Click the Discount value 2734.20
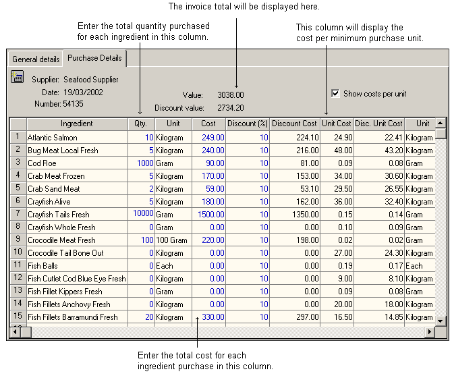 231,108
